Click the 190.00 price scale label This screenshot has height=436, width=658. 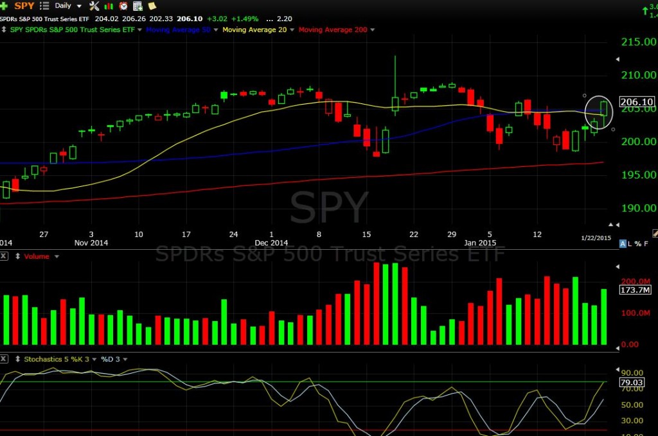[x=639, y=208]
